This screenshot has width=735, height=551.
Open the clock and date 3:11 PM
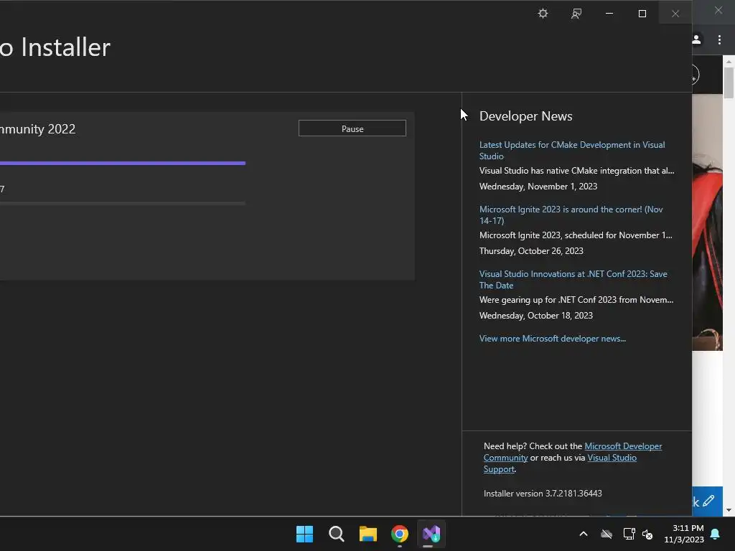[x=684, y=534]
